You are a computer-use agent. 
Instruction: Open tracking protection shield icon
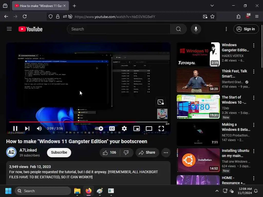click(x=51, y=16)
